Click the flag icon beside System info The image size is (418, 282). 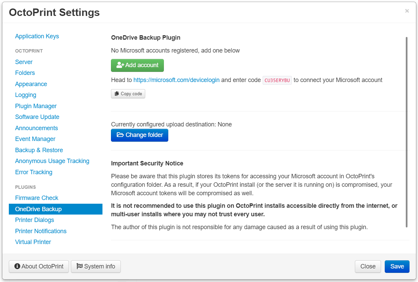coord(80,266)
